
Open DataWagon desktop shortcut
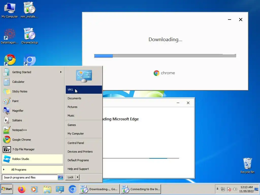click(x=10, y=36)
